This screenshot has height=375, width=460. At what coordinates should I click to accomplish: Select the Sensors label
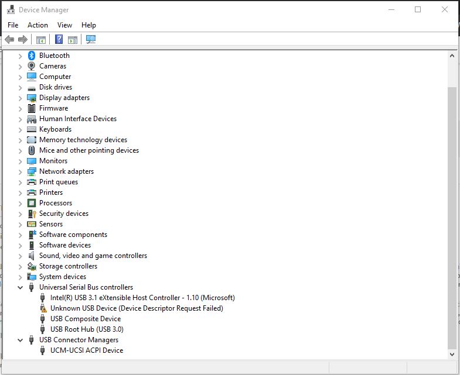pyautogui.click(x=51, y=224)
